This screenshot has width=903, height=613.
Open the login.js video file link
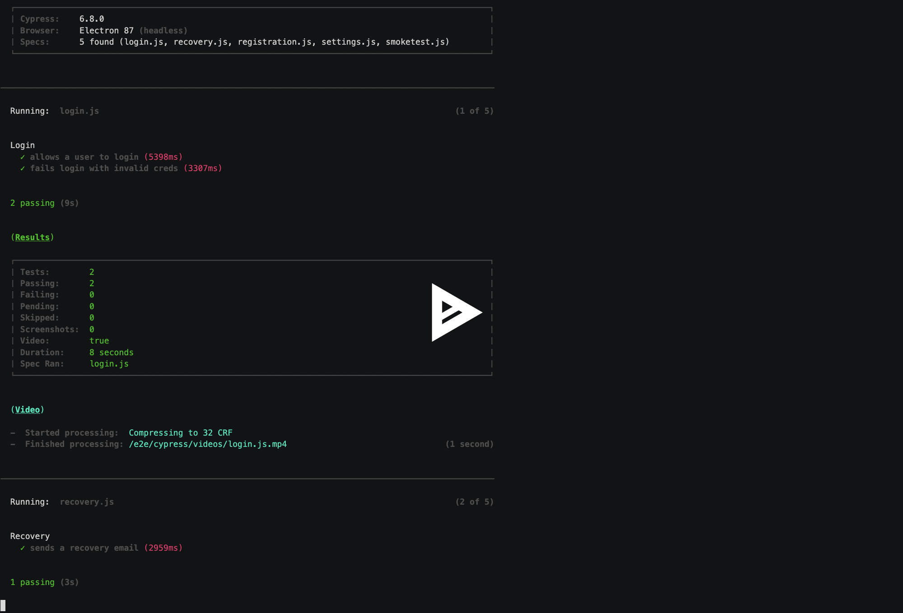point(208,444)
